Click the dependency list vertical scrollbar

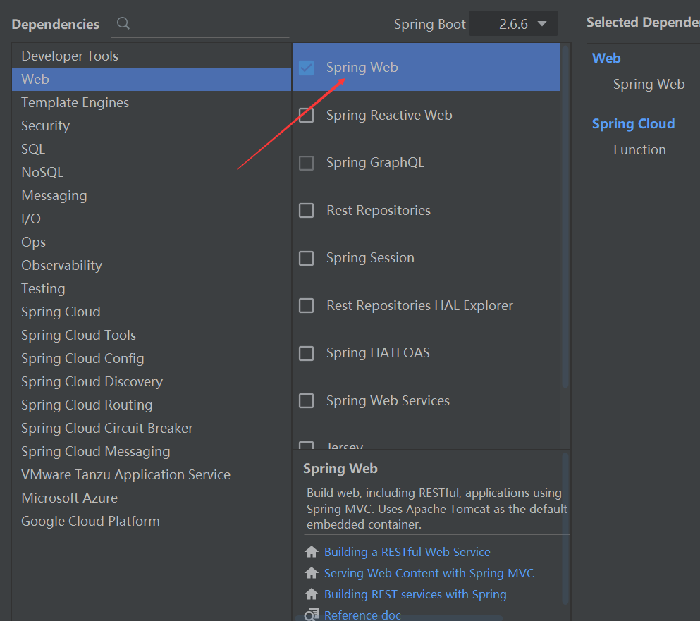pyautogui.click(x=565, y=216)
